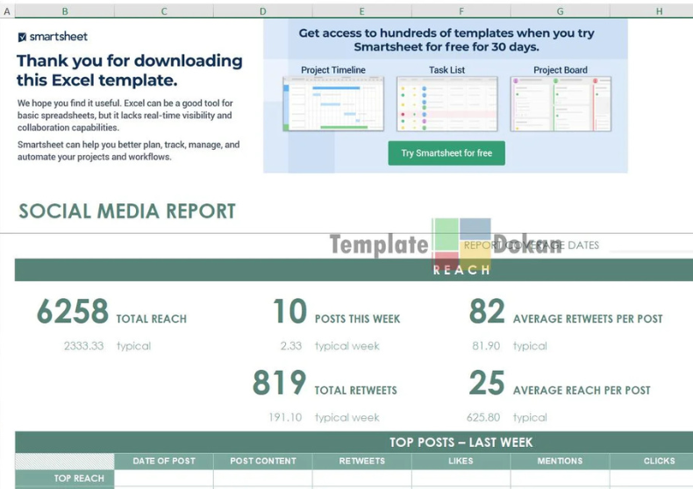Select the Thank you for downloading heading
The height and width of the screenshot is (489, 693).
coord(130,71)
